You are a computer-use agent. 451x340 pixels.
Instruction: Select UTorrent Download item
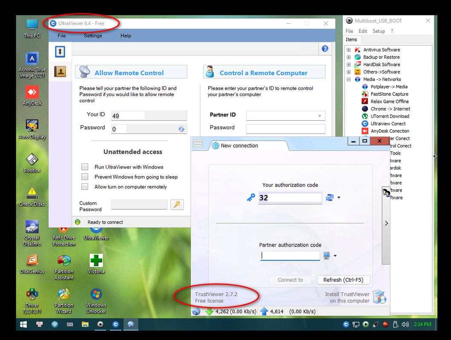click(x=390, y=116)
